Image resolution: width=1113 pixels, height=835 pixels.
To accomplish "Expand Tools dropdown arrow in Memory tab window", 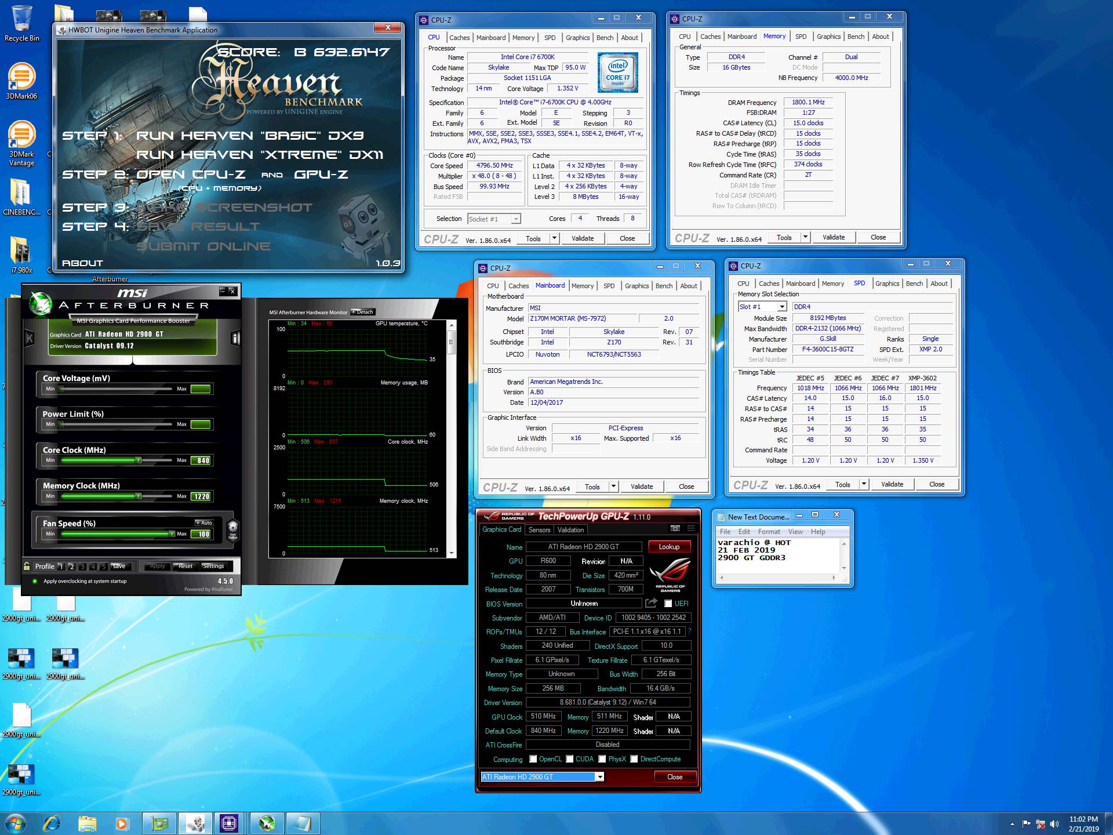I will click(805, 237).
